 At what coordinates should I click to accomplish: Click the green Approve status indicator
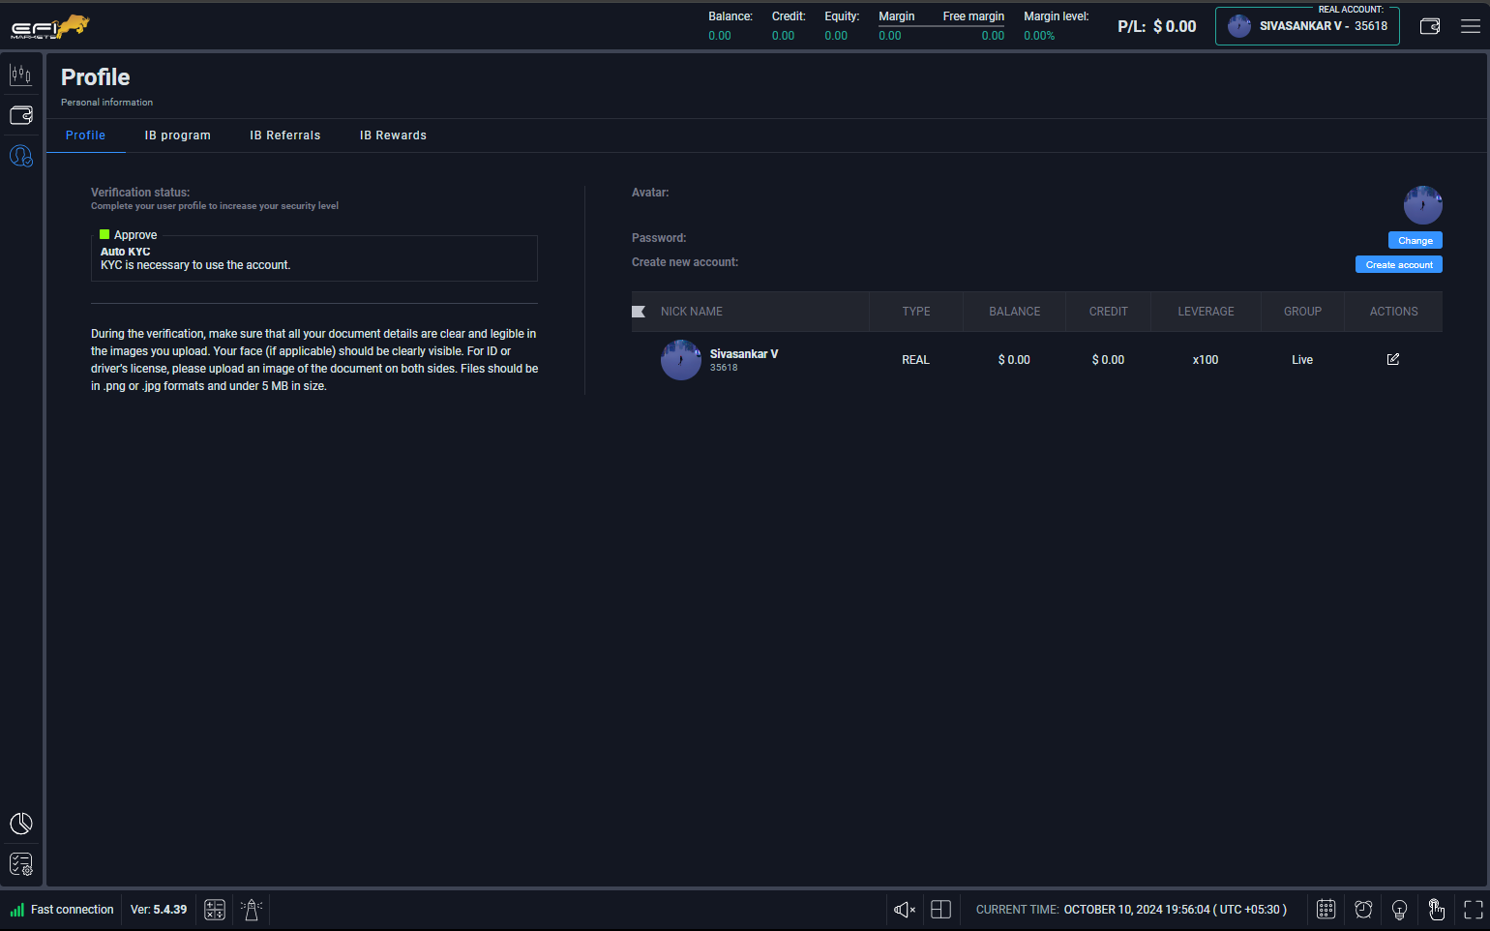tap(104, 234)
